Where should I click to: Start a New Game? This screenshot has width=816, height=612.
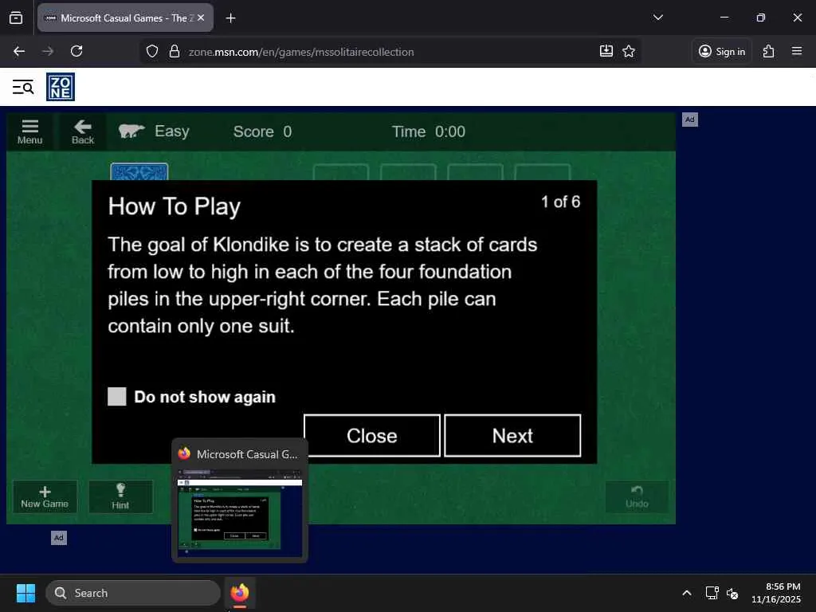pos(45,496)
